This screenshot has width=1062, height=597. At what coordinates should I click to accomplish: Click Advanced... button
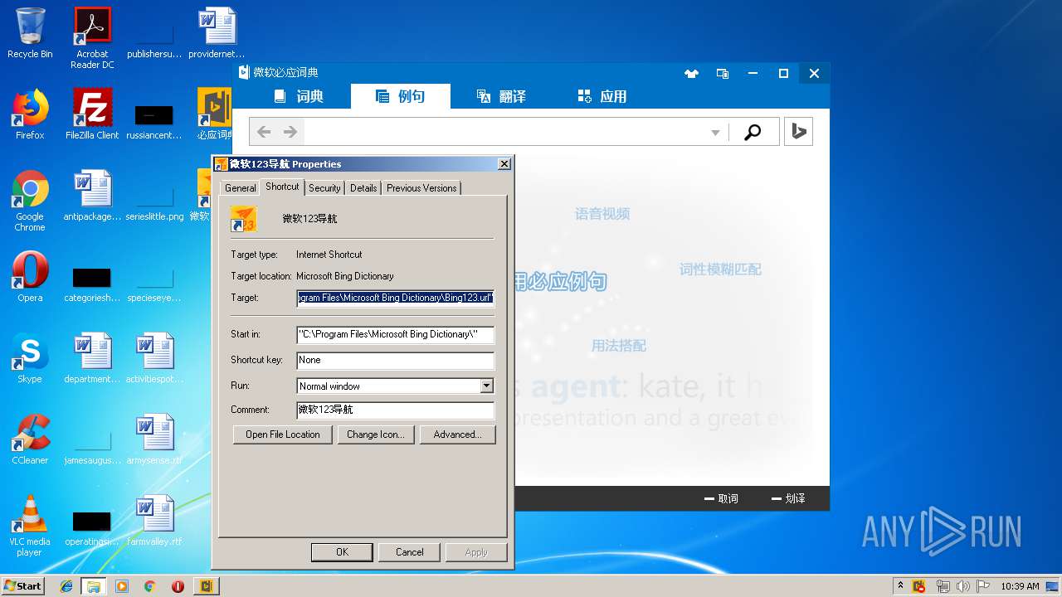coord(457,434)
